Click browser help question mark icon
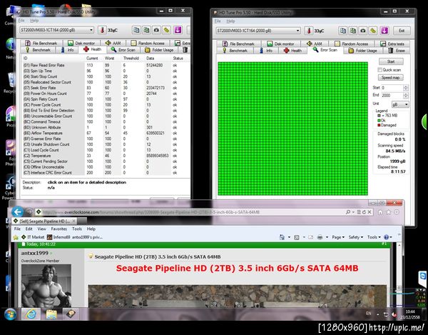The height and width of the screenshot is (335, 428). pyautogui.click(x=386, y=237)
